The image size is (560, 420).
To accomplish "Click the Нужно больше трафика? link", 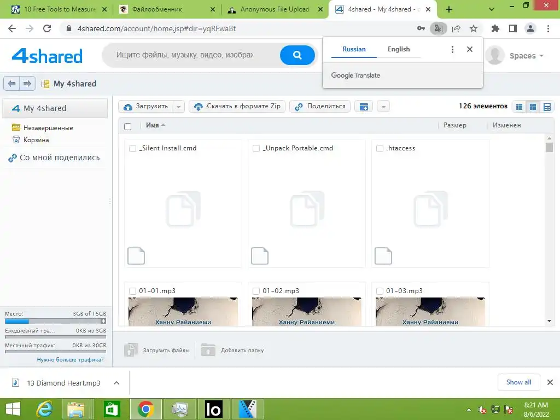I will pos(70,360).
